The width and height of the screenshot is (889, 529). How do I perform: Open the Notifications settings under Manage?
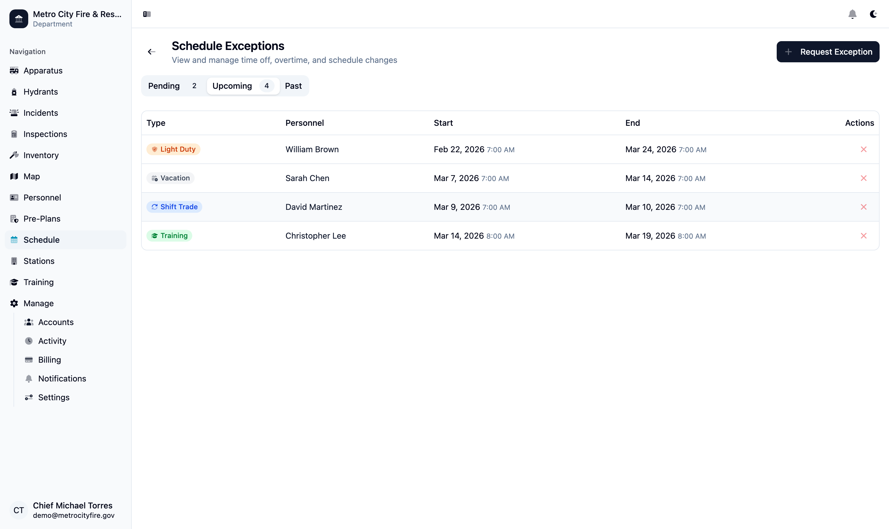62,378
